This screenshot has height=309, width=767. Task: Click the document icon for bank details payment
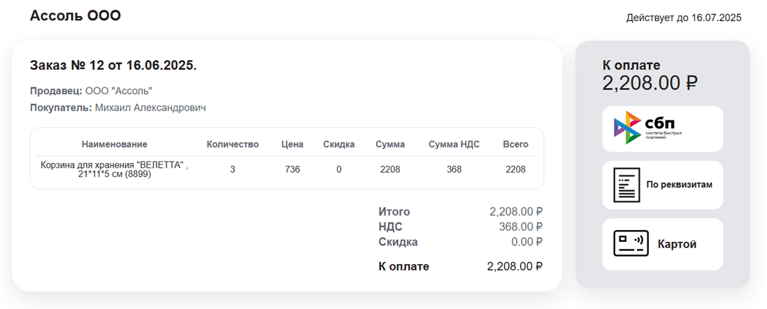coord(626,185)
